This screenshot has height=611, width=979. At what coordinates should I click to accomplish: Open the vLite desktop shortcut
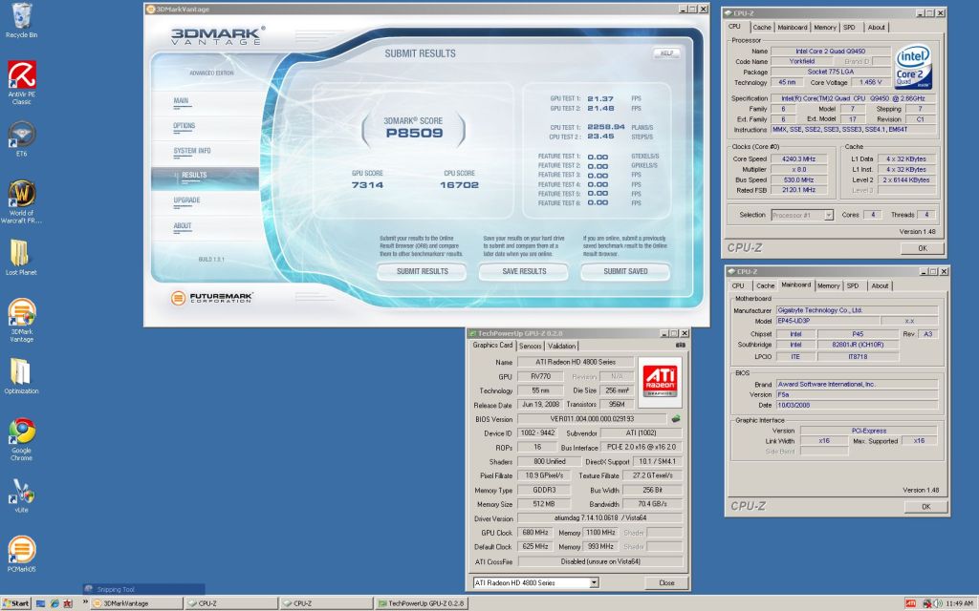coord(21,495)
